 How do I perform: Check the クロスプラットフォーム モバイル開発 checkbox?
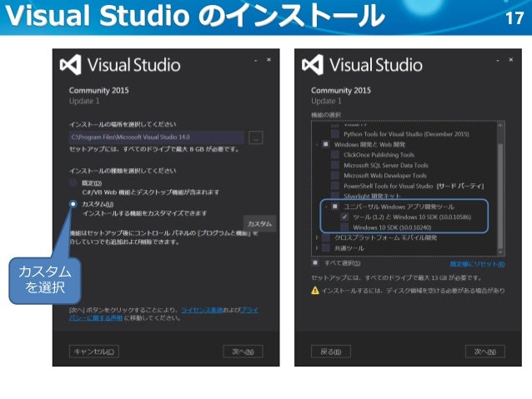point(325,237)
